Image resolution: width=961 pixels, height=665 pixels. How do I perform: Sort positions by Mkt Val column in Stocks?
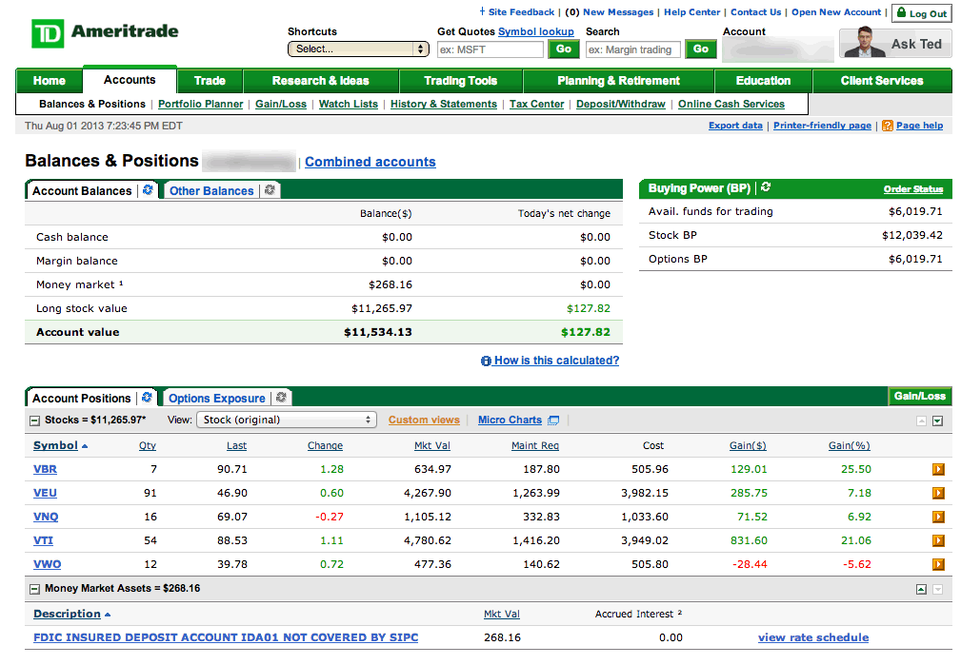(432, 446)
